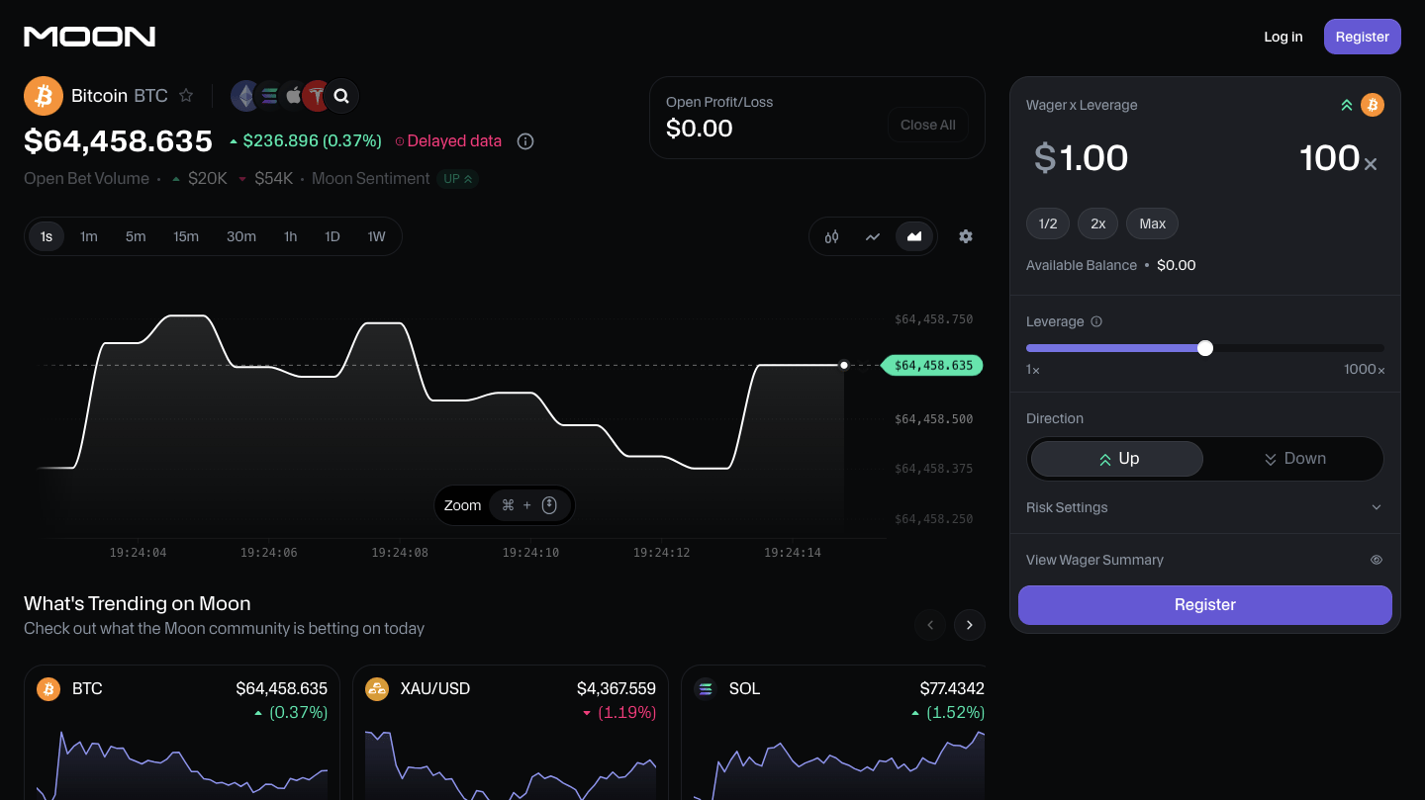Select the Tesla stock icon

[317, 96]
